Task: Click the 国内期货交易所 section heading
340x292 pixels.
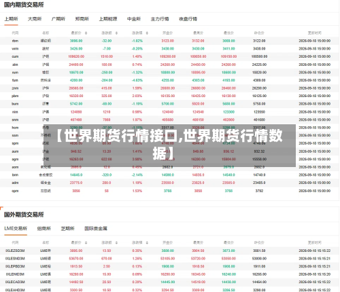Action: [x=24, y=5]
